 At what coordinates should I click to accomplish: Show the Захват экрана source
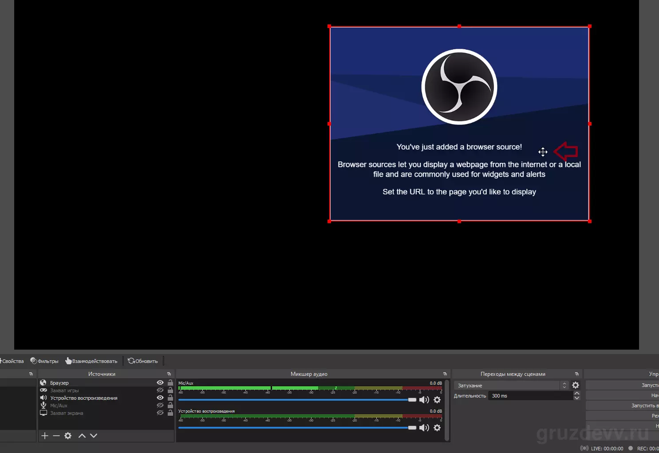pyautogui.click(x=160, y=413)
